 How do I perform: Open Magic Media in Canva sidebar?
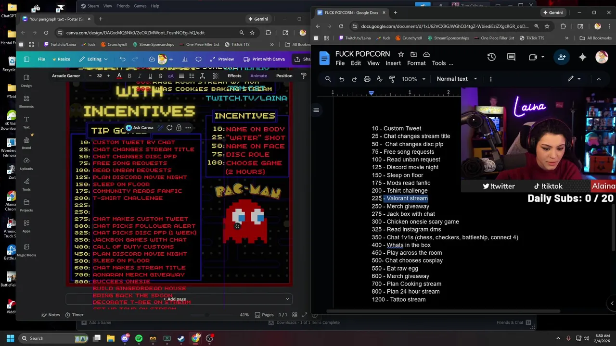click(x=26, y=250)
